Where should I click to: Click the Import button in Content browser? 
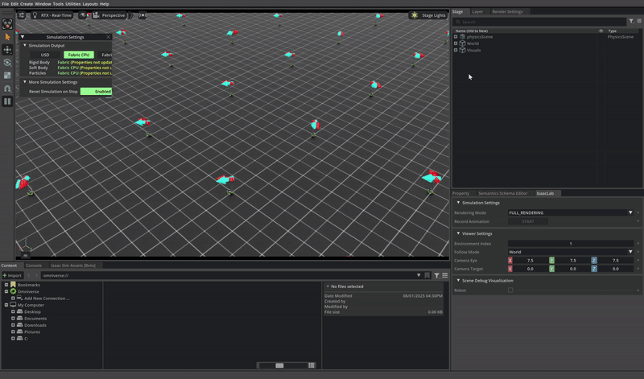click(12, 275)
